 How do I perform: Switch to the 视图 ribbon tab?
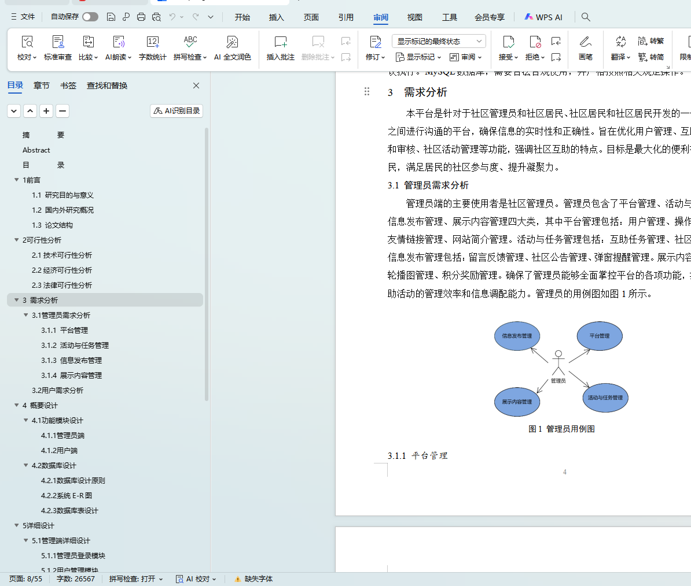click(x=414, y=17)
